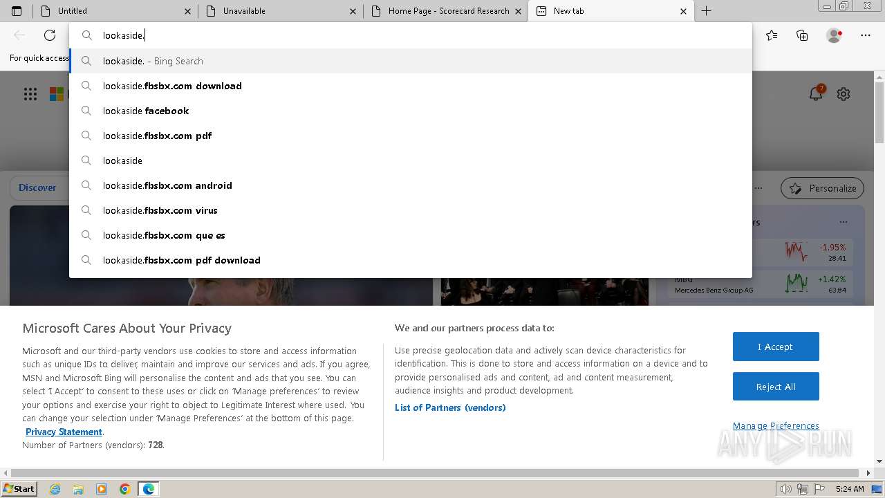The image size is (885, 498).
Task: Choose suggestion 'lookaside.fbsbx.com que es'
Action: (x=411, y=235)
